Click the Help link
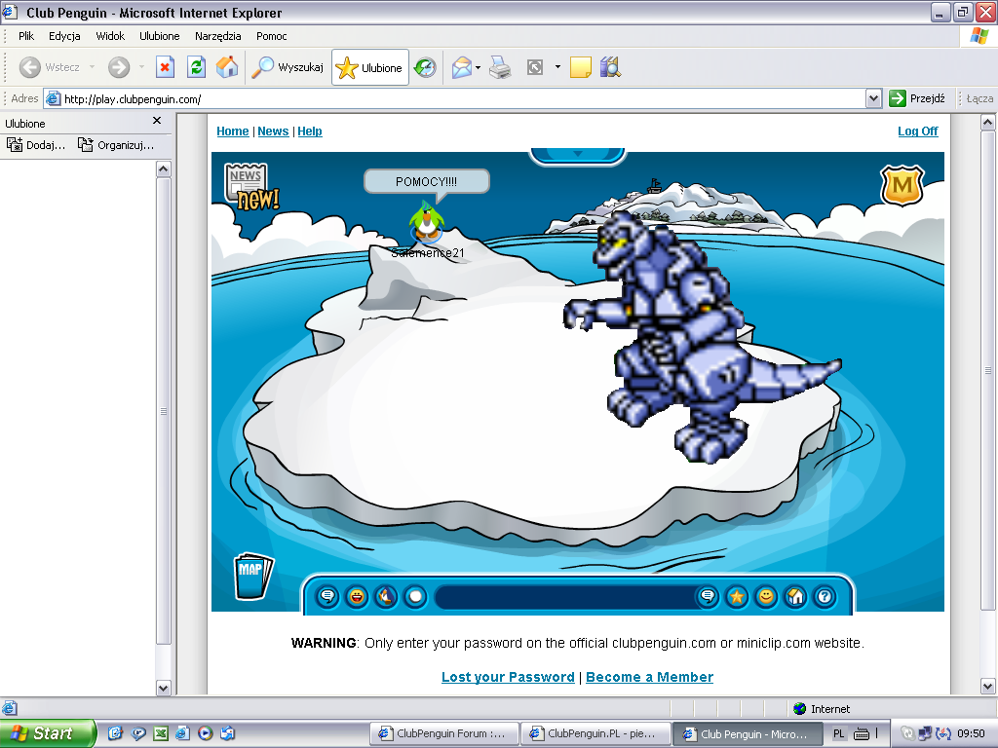The image size is (998, 748). (x=310, y=131)
